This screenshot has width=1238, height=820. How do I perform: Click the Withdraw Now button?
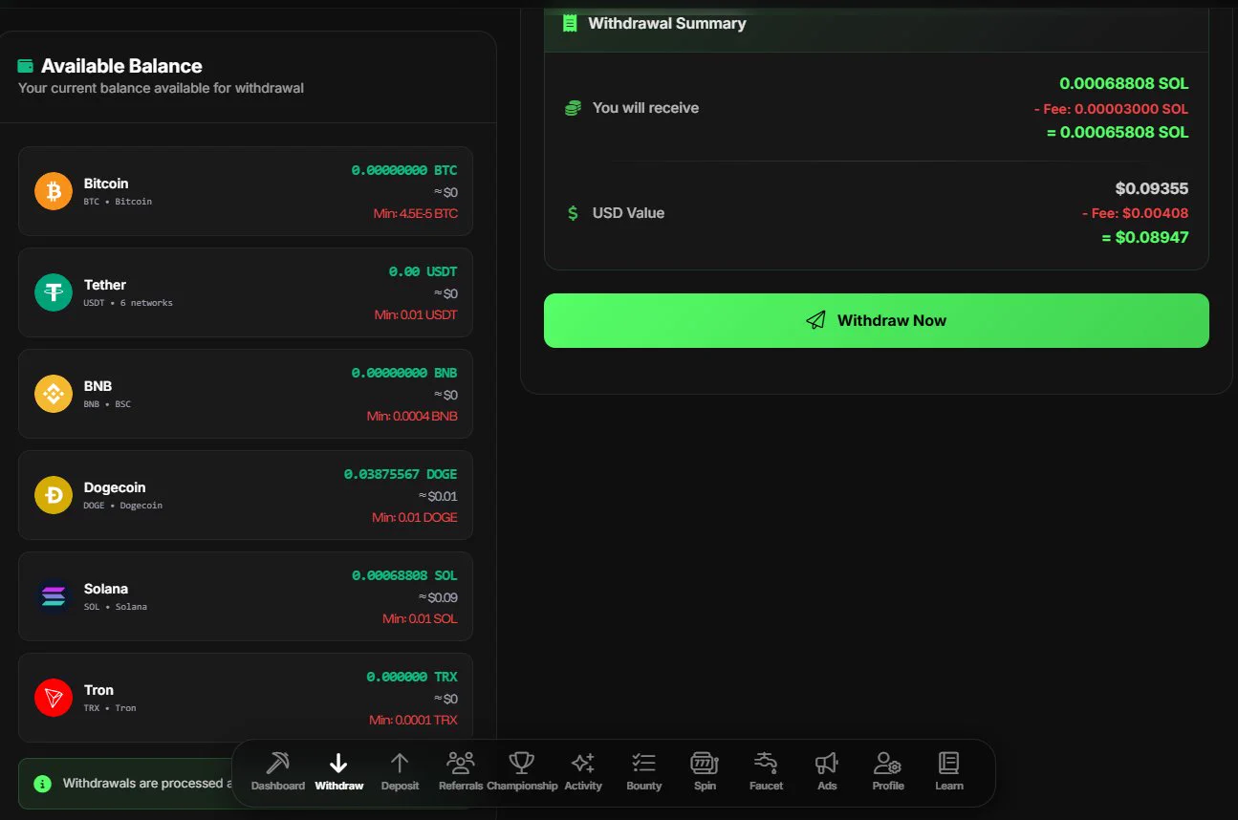[877, 320]
